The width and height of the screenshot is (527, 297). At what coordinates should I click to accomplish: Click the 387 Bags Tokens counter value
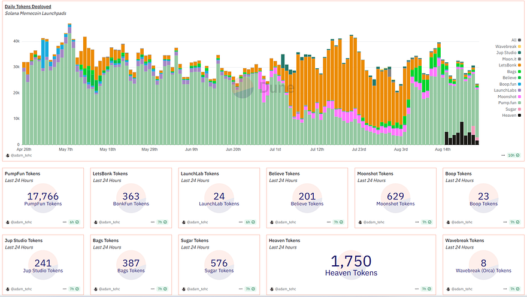click(131, 263)
